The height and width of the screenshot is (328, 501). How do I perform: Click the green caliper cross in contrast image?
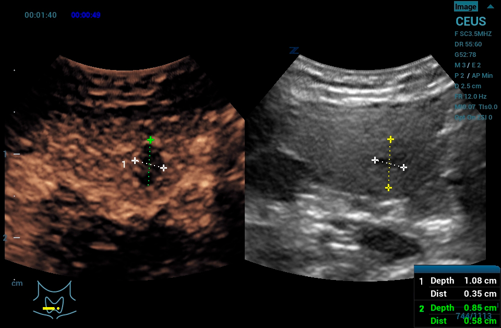(x=150, y=140)
